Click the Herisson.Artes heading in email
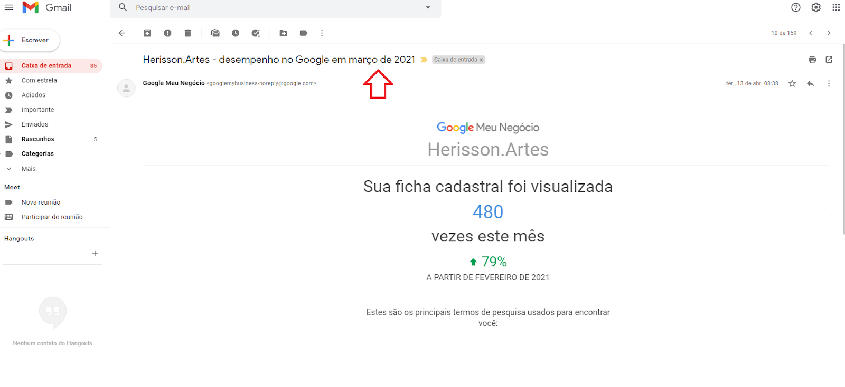Image resolution: width=845 pixels, height=387 pixels. 488,150
